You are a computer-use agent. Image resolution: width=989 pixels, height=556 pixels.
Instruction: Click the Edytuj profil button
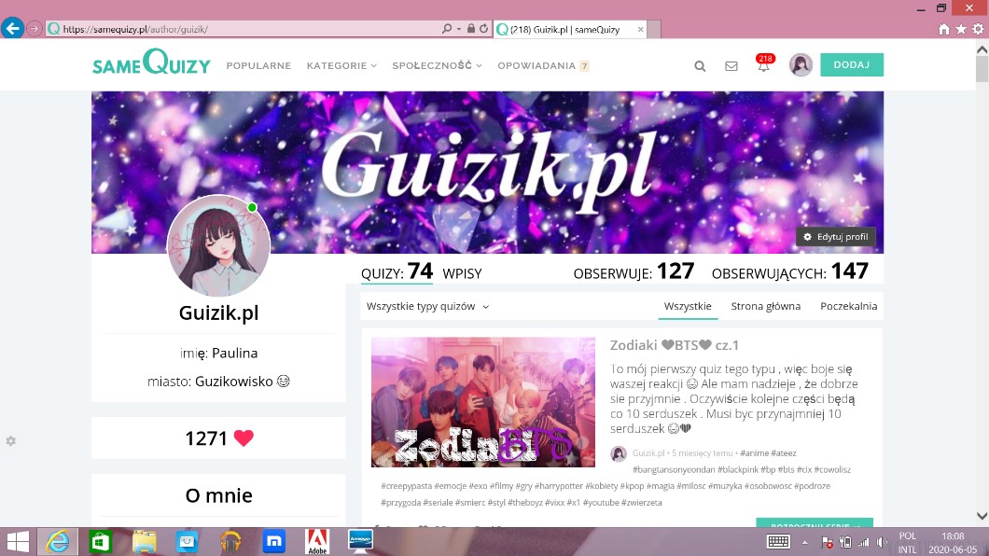click(x=836, y=237)
